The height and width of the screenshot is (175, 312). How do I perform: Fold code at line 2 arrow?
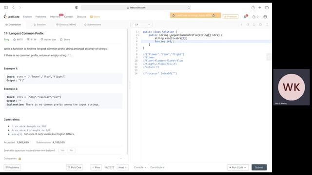tap(139, 35)
